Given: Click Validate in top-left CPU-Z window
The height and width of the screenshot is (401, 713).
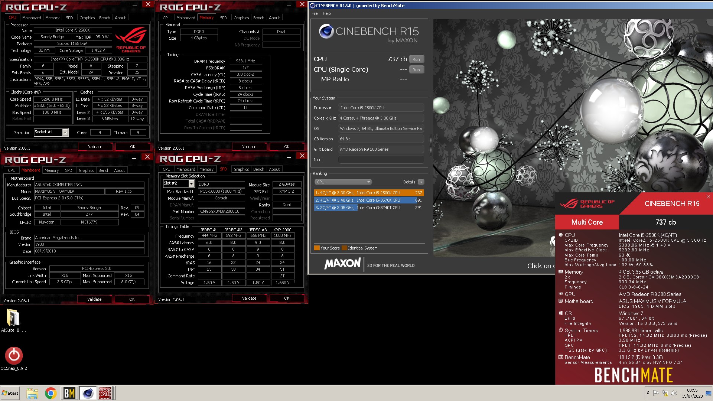Looking at the screenshot, I should click(x=95, y=147).
